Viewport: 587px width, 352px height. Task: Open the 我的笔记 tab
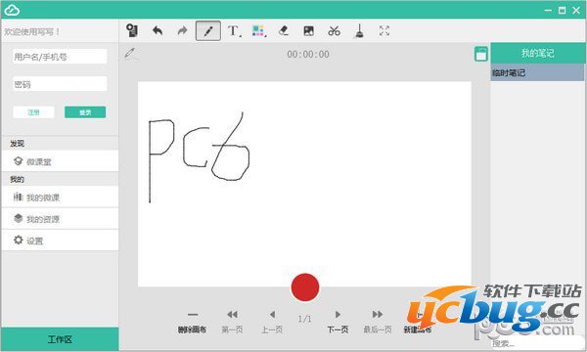(537, 53)
